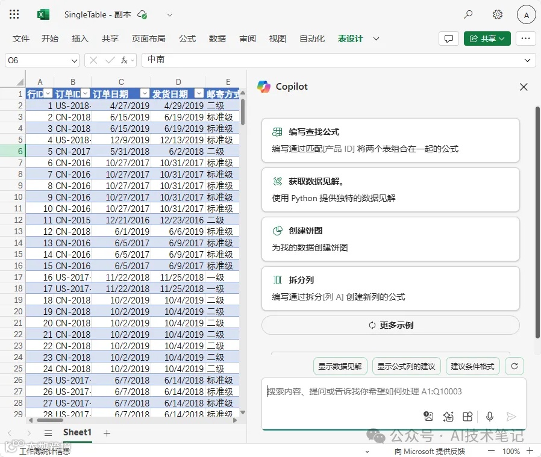Open the settings gear icon

(497, 14)
